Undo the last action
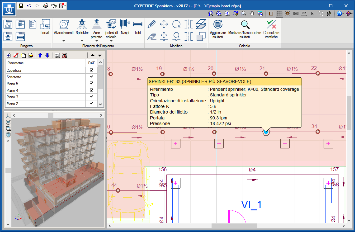This screenshot has width=355, height=232. (x=29, y=6)
